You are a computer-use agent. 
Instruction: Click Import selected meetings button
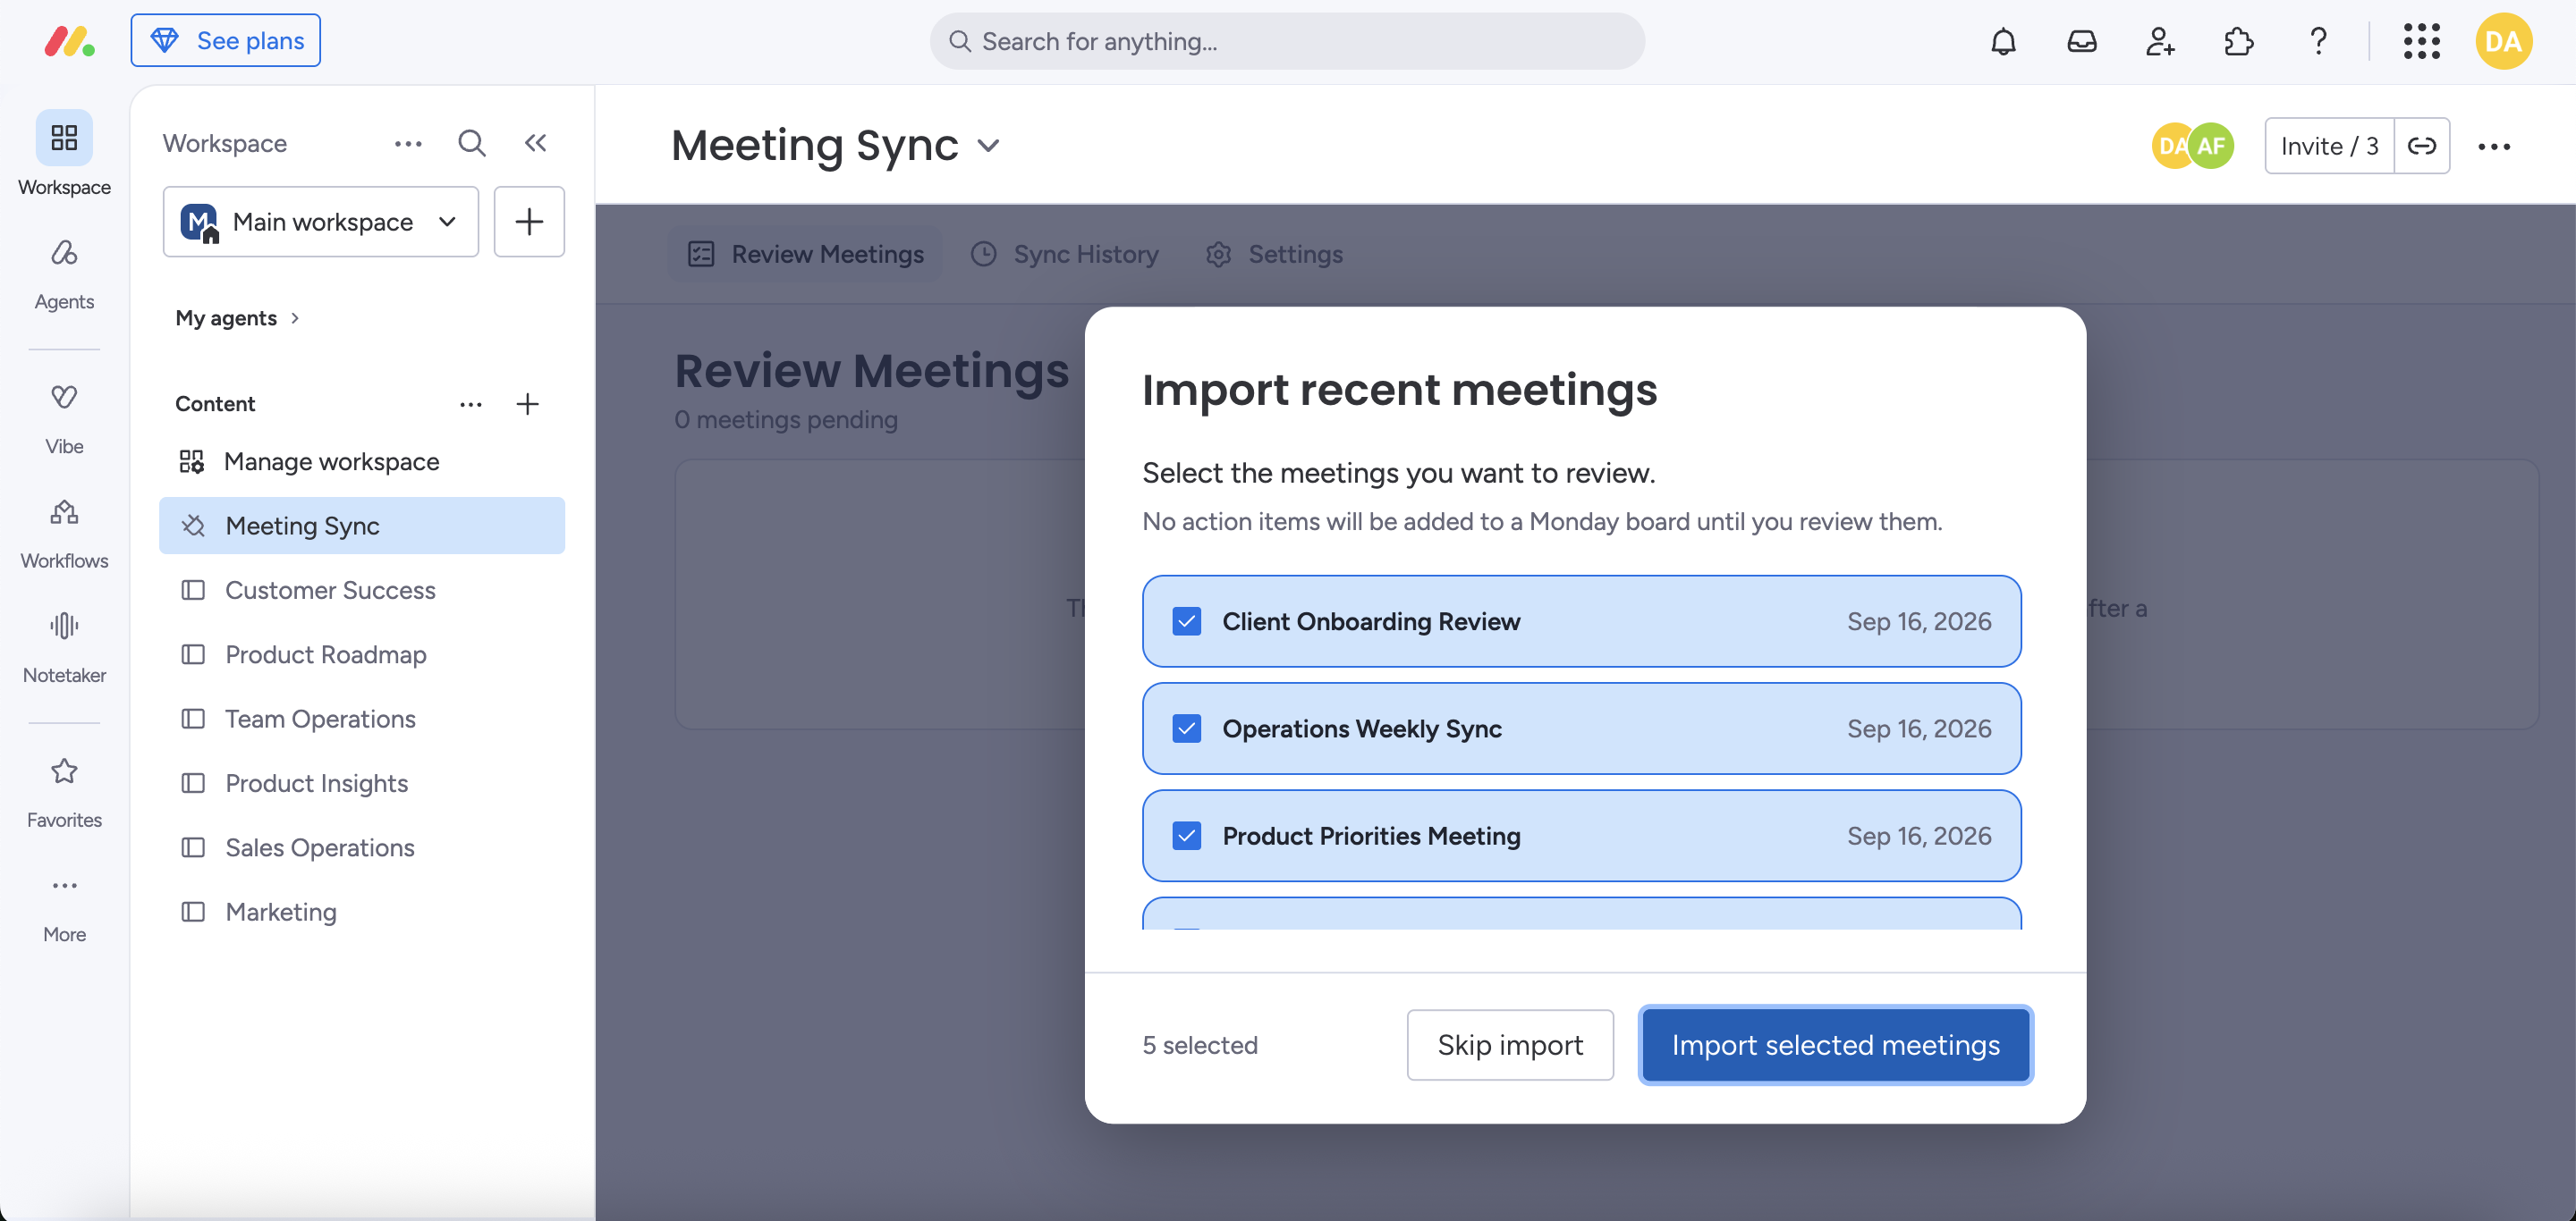pos(1835,1044)
